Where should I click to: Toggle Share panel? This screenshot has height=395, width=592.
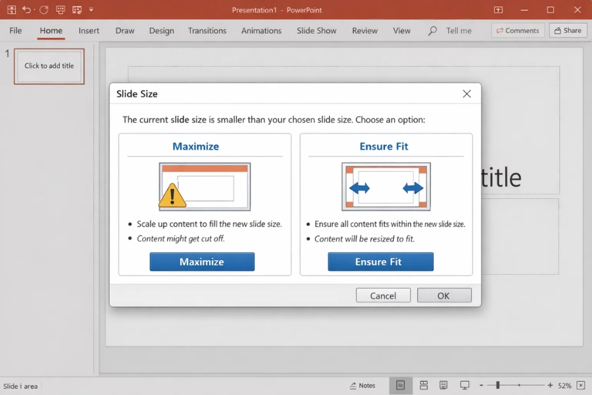tap(567, 30)
